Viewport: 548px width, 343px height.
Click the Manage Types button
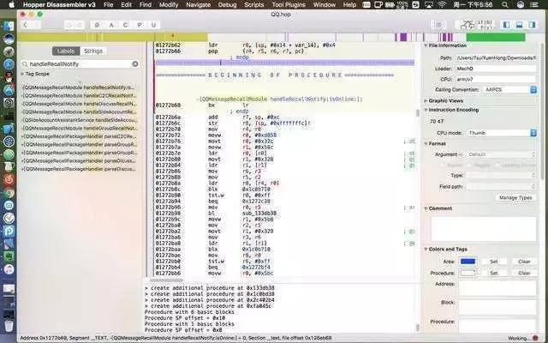pos(515,198)
